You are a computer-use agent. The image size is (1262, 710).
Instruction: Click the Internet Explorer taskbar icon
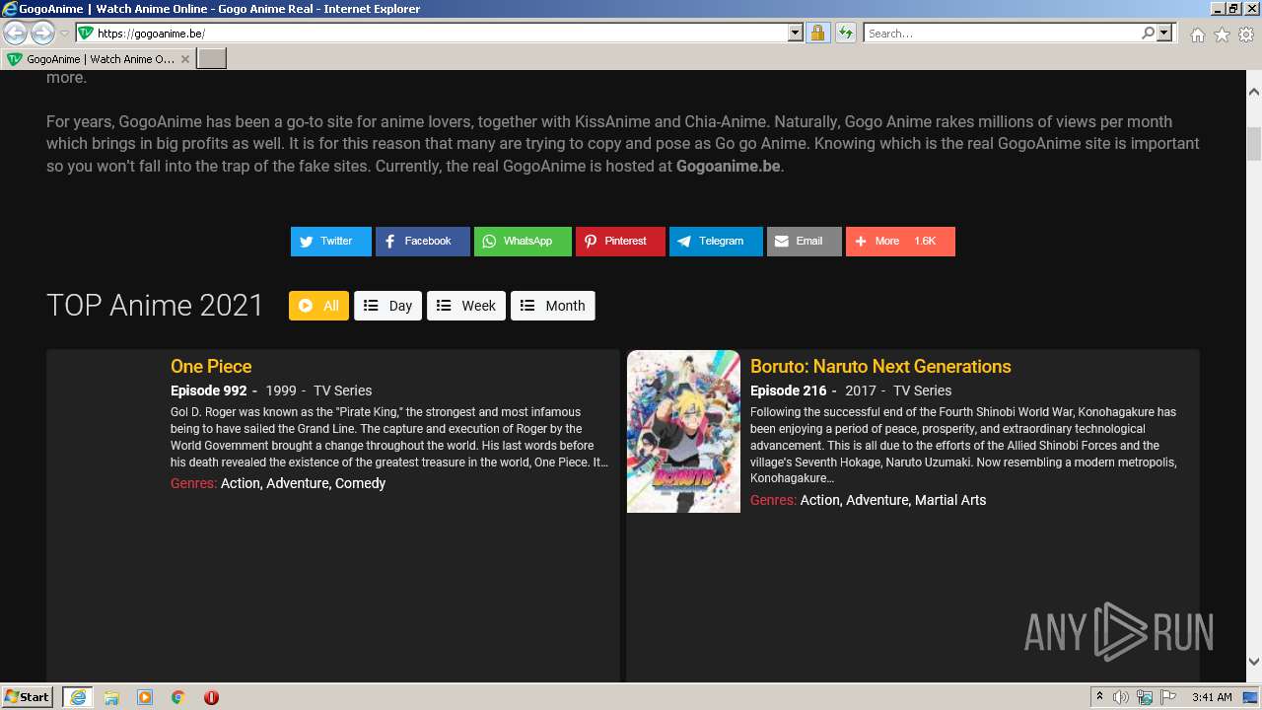[77, 697]
